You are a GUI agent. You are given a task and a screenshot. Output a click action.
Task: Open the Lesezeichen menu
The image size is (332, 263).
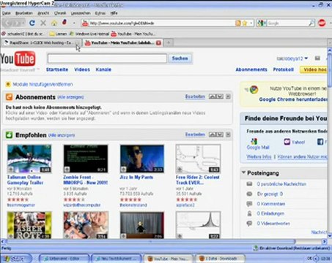click(81, 13)
